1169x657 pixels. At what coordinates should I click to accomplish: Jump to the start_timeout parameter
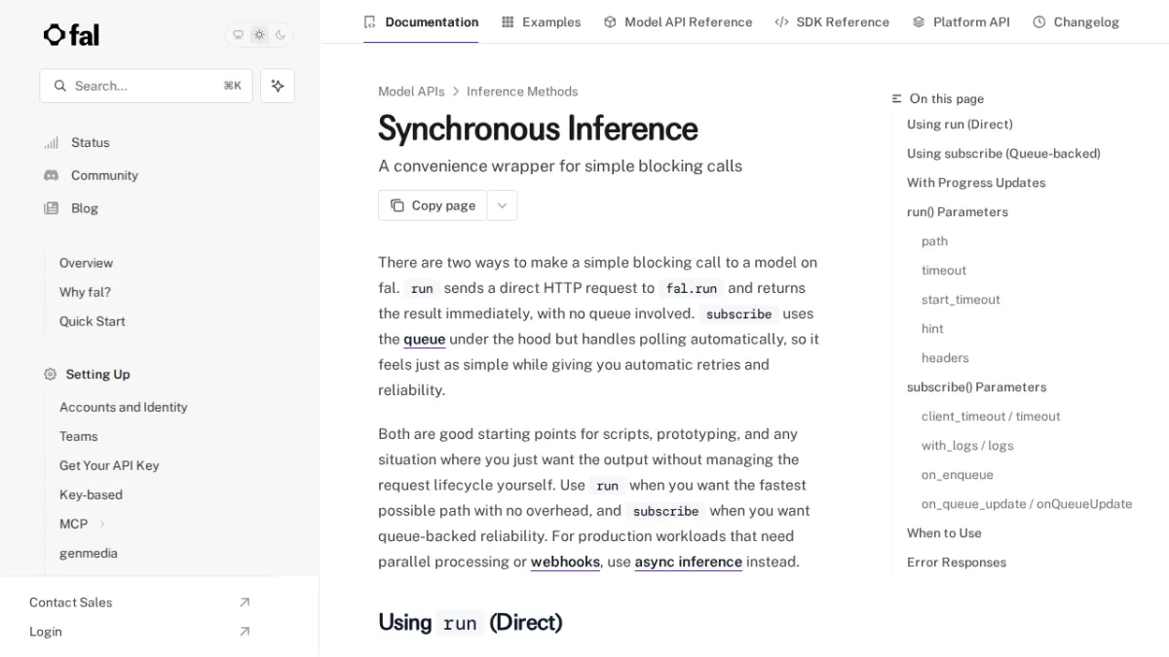pos(961,300)
